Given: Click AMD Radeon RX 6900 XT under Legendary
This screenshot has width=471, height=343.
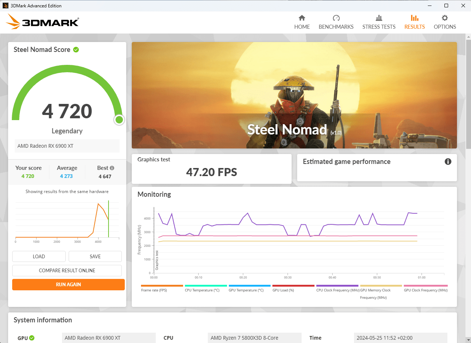Looking at the screenshot, I should tap(67, 146).
